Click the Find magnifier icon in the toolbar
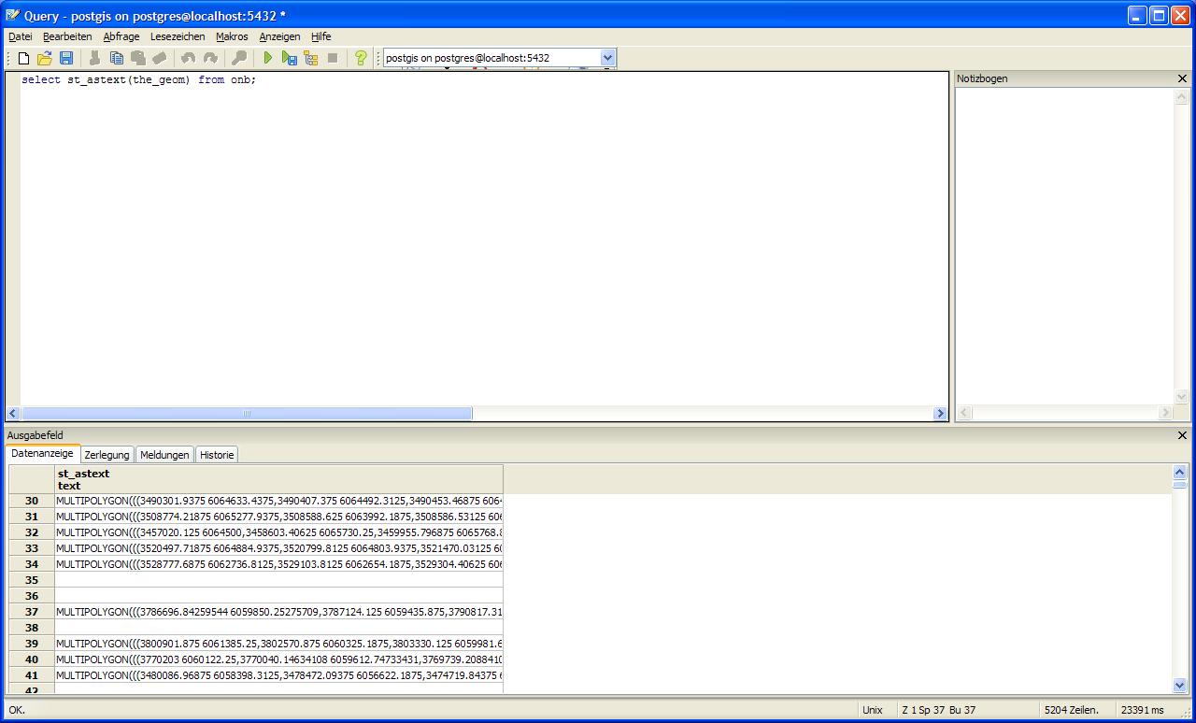 (x=239, y=58)
